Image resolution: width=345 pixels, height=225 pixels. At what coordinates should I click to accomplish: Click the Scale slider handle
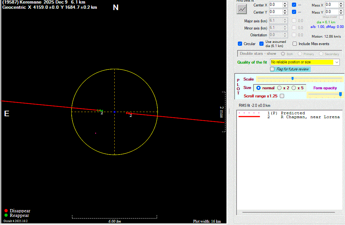coord(293,78)
